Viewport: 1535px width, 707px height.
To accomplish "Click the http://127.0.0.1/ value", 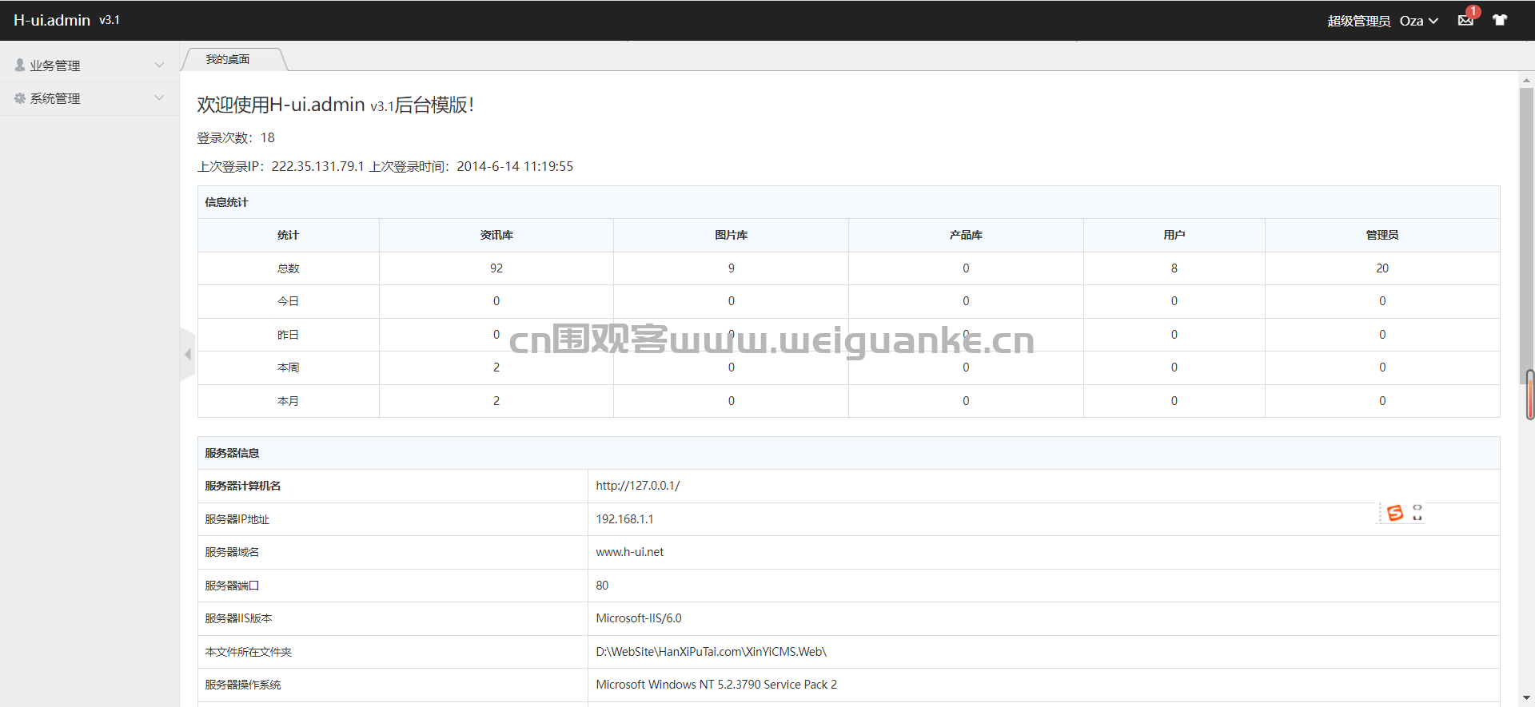I will 638,486.
